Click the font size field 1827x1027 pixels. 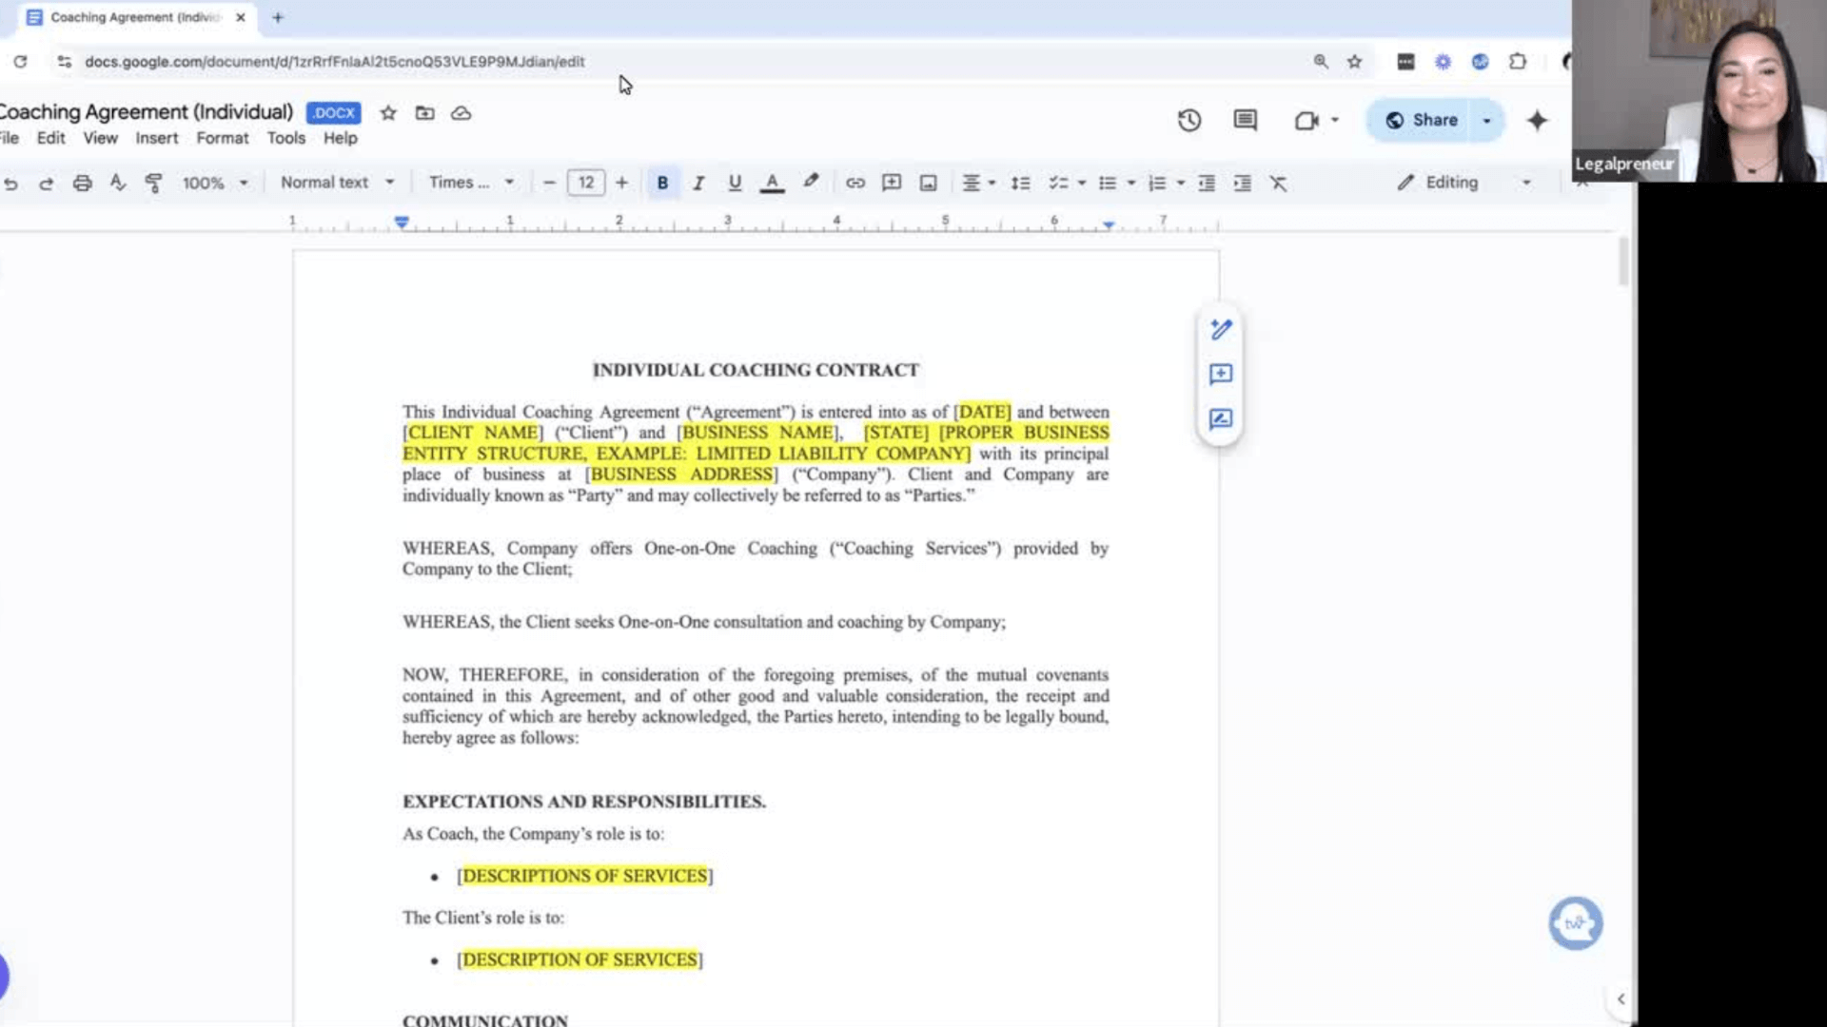click(586, 183)
